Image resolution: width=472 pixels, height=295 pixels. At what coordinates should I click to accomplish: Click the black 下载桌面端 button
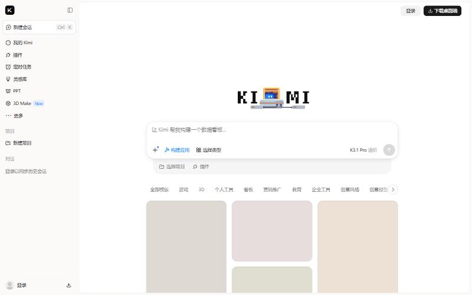(x=442, y=11)
